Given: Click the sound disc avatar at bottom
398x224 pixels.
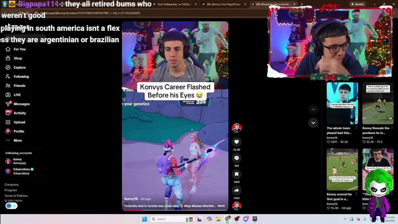Looking at the screenshot, I should pos(236,206).
